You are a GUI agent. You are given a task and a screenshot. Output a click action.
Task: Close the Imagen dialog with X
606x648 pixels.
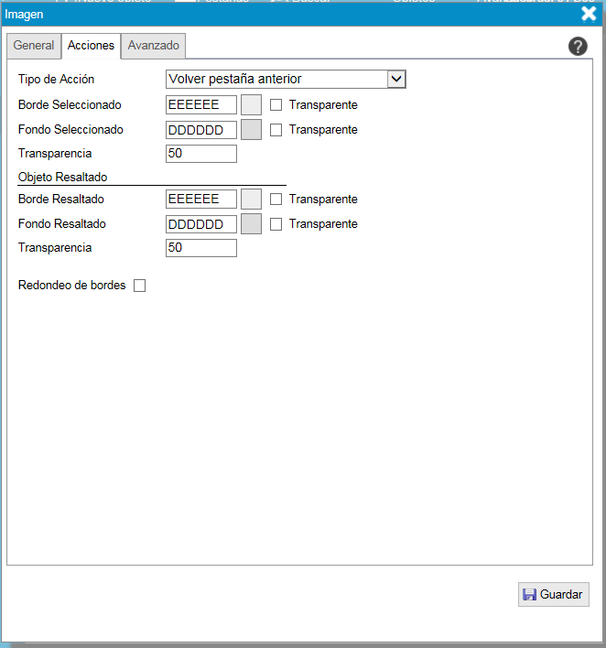click(x=590, y=13)
